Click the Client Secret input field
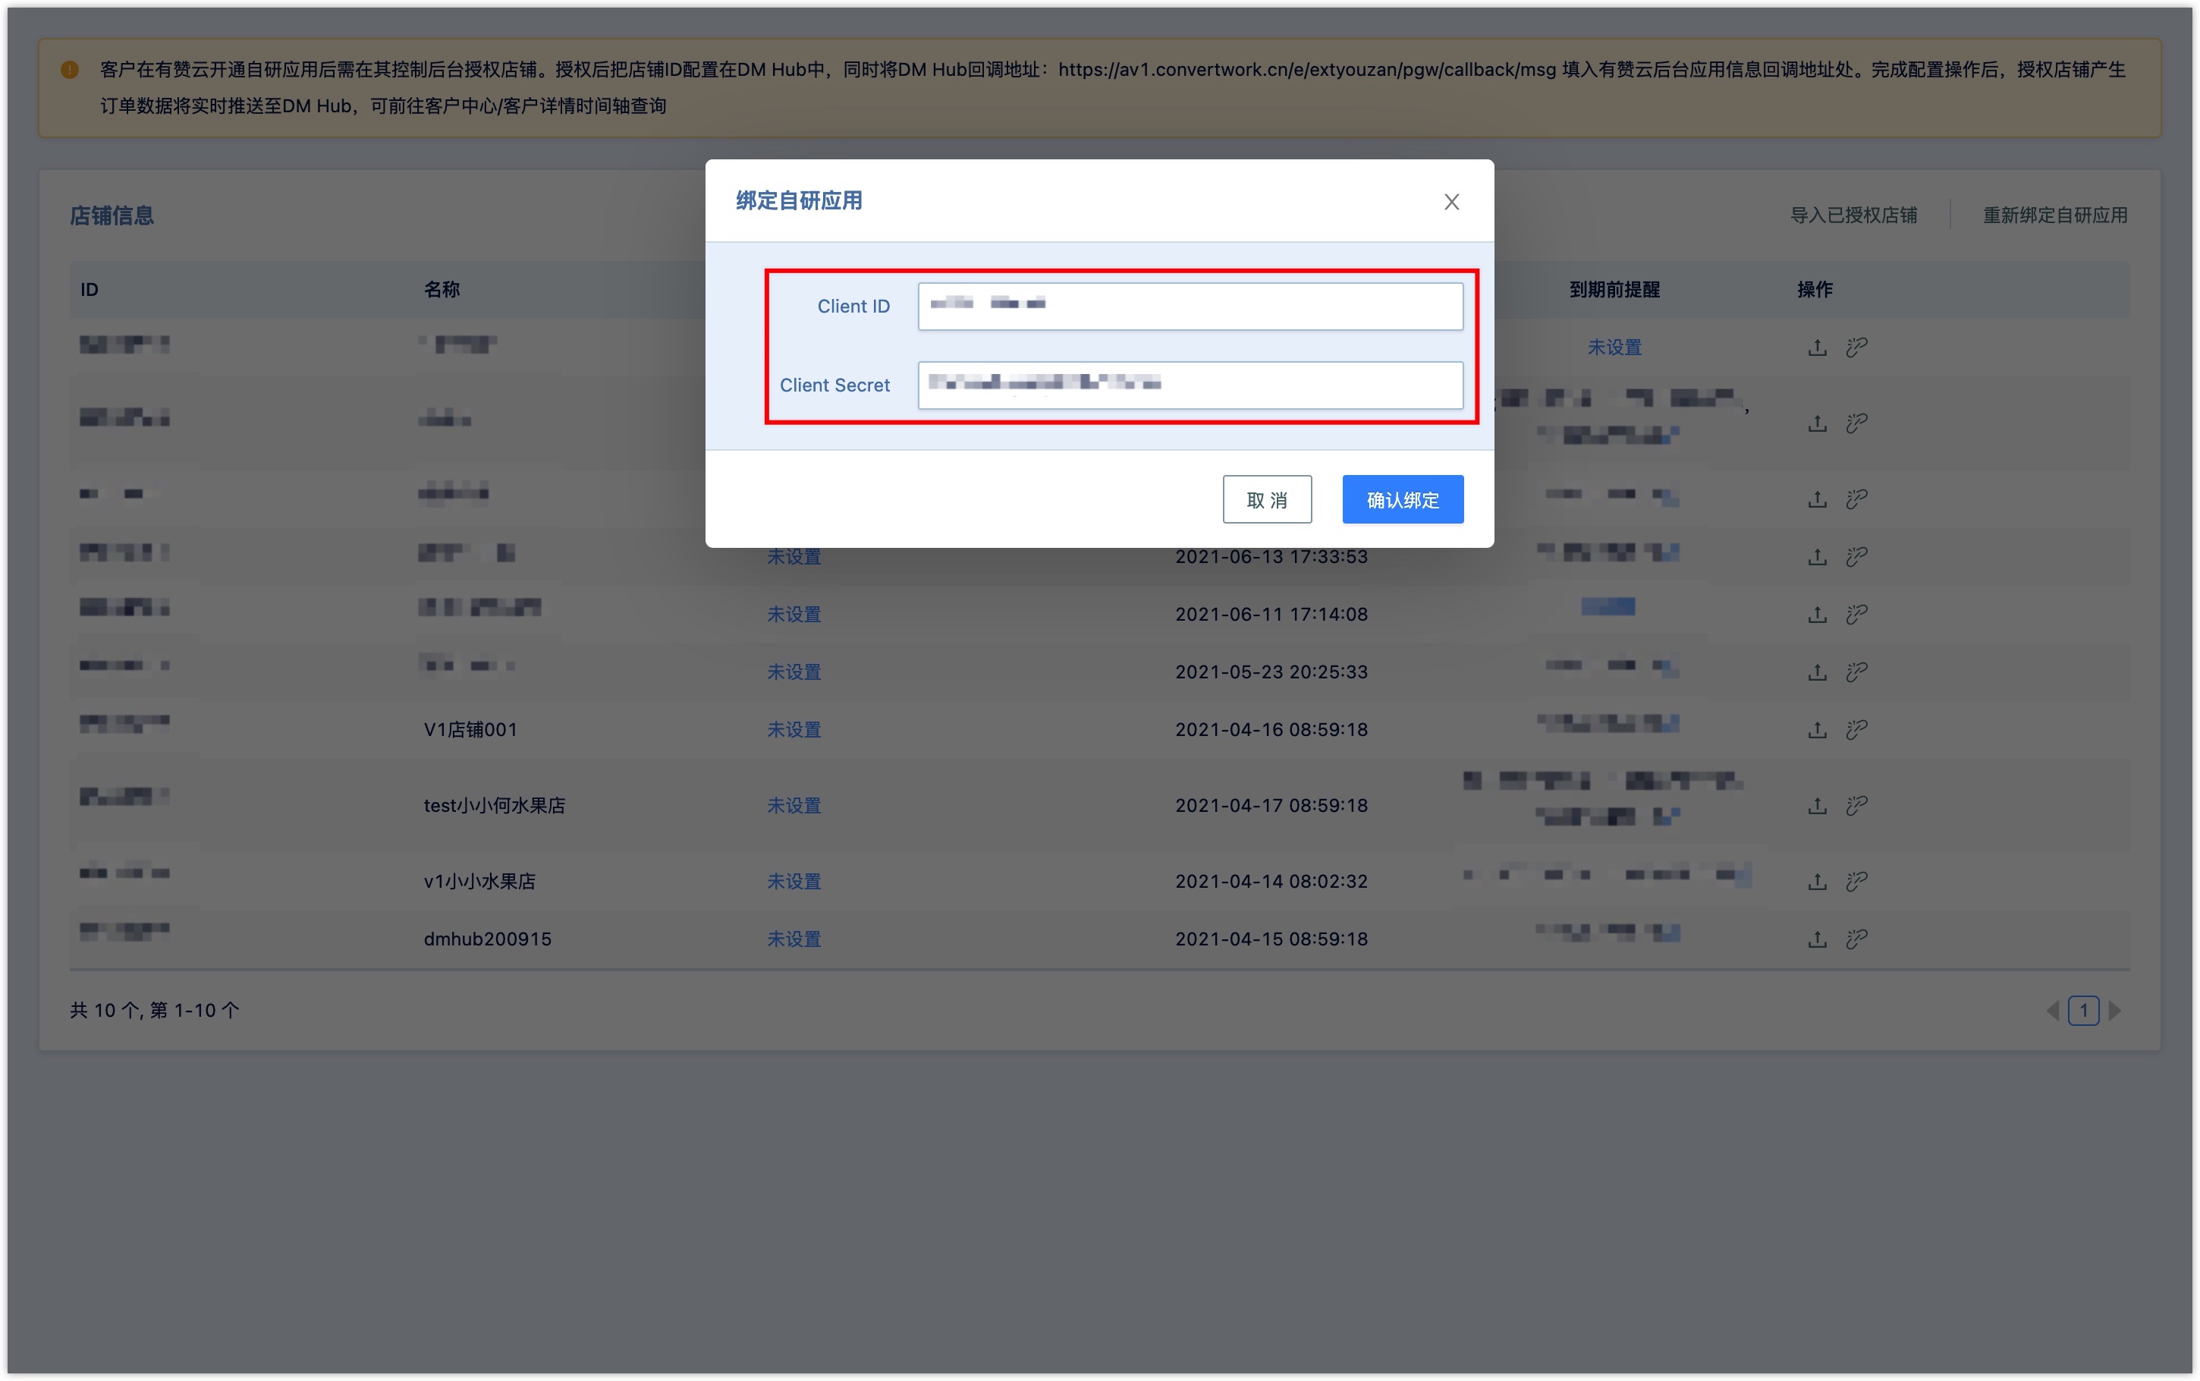Viewport: 2200px width, 1381px height. (x=1190, y=385)
